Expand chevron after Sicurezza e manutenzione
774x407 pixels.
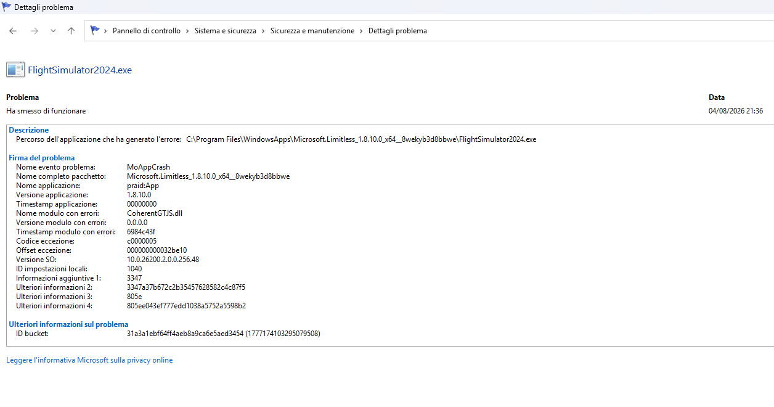(362, 31)
